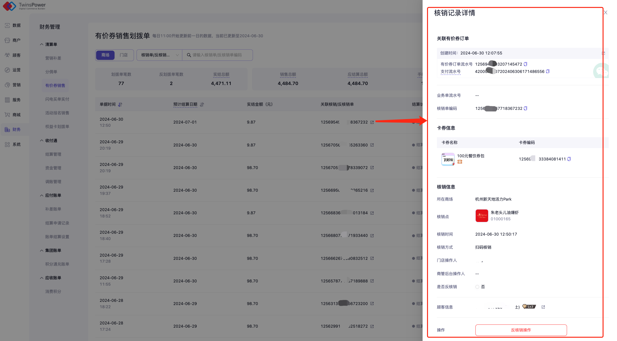Click the 反核销操作 button
Screen dimensions: 617x341
pos(521,330)
